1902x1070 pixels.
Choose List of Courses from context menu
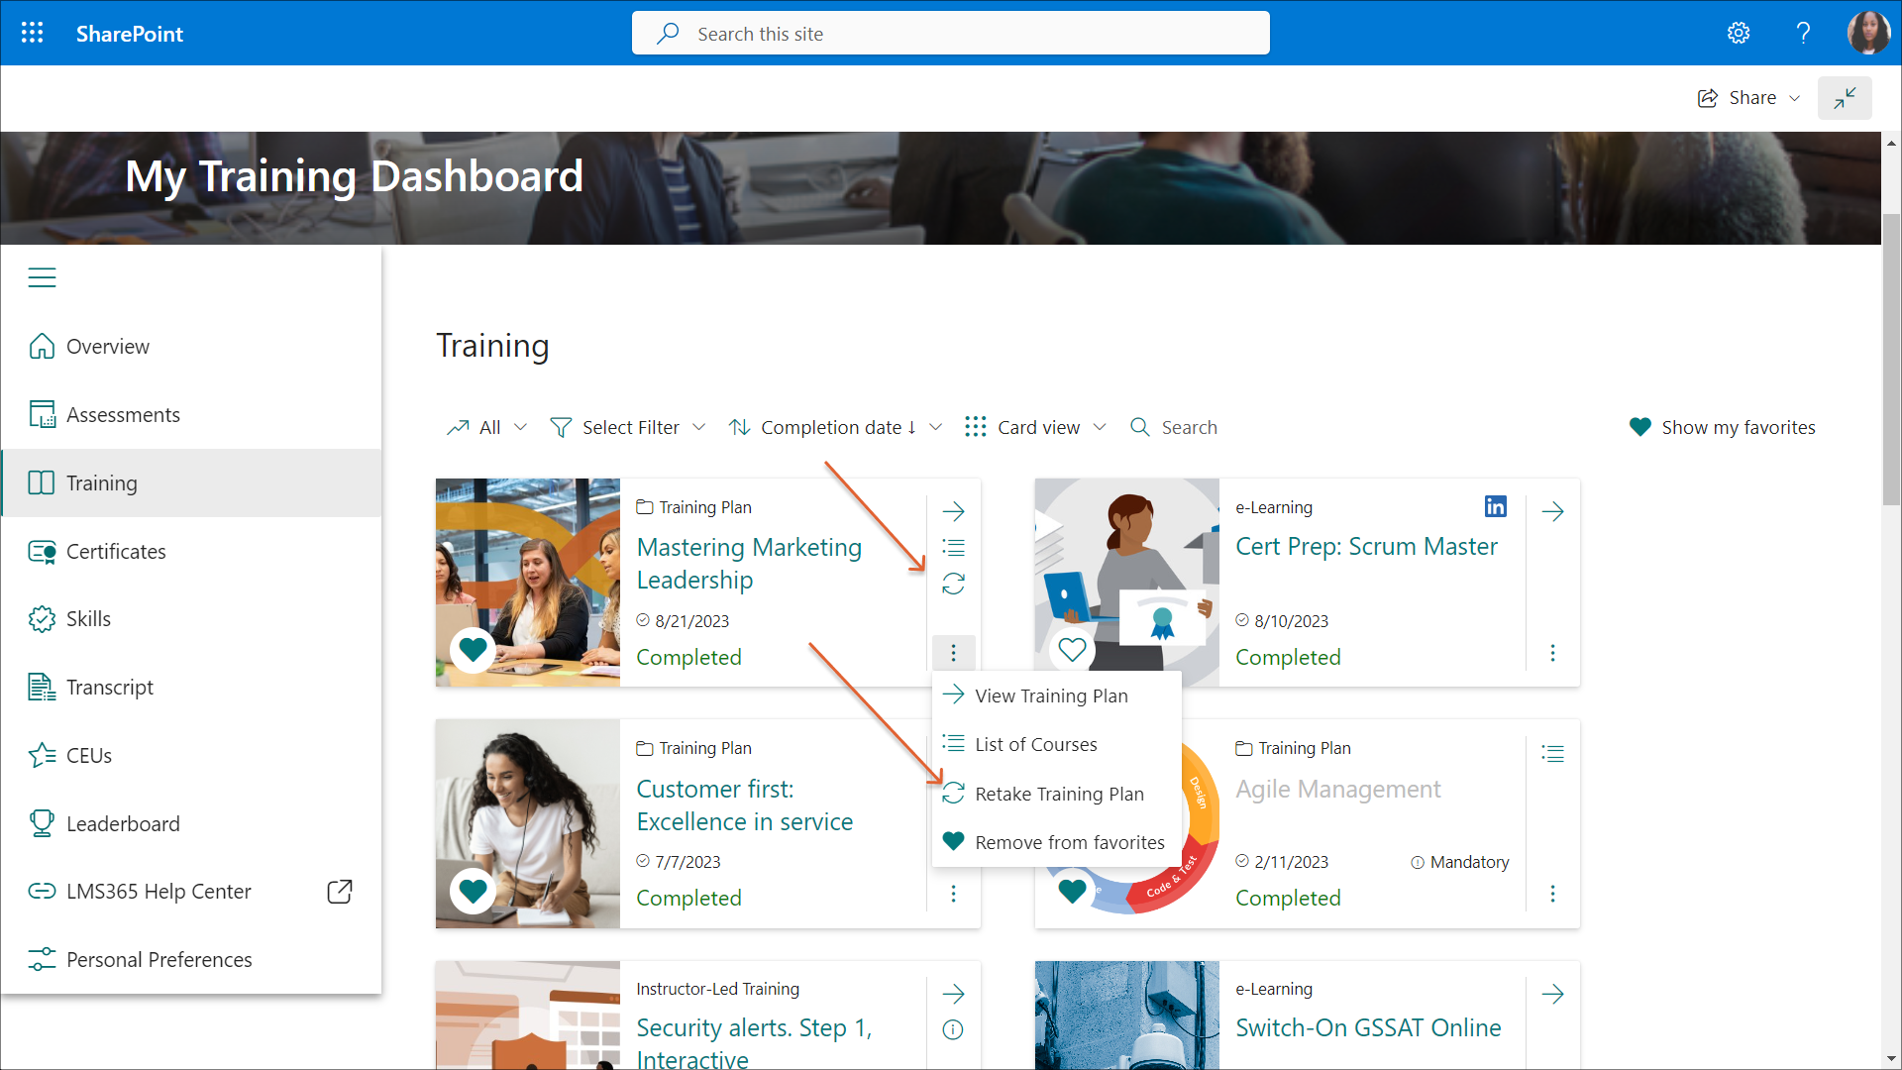pos(1035,744)
